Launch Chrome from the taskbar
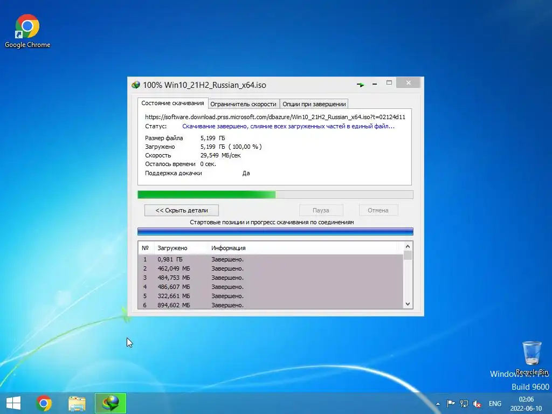 44,403
